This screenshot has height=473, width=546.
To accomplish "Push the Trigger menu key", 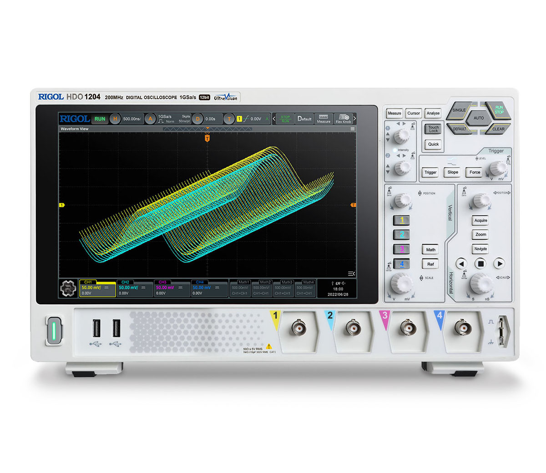I will click(430, 172).
